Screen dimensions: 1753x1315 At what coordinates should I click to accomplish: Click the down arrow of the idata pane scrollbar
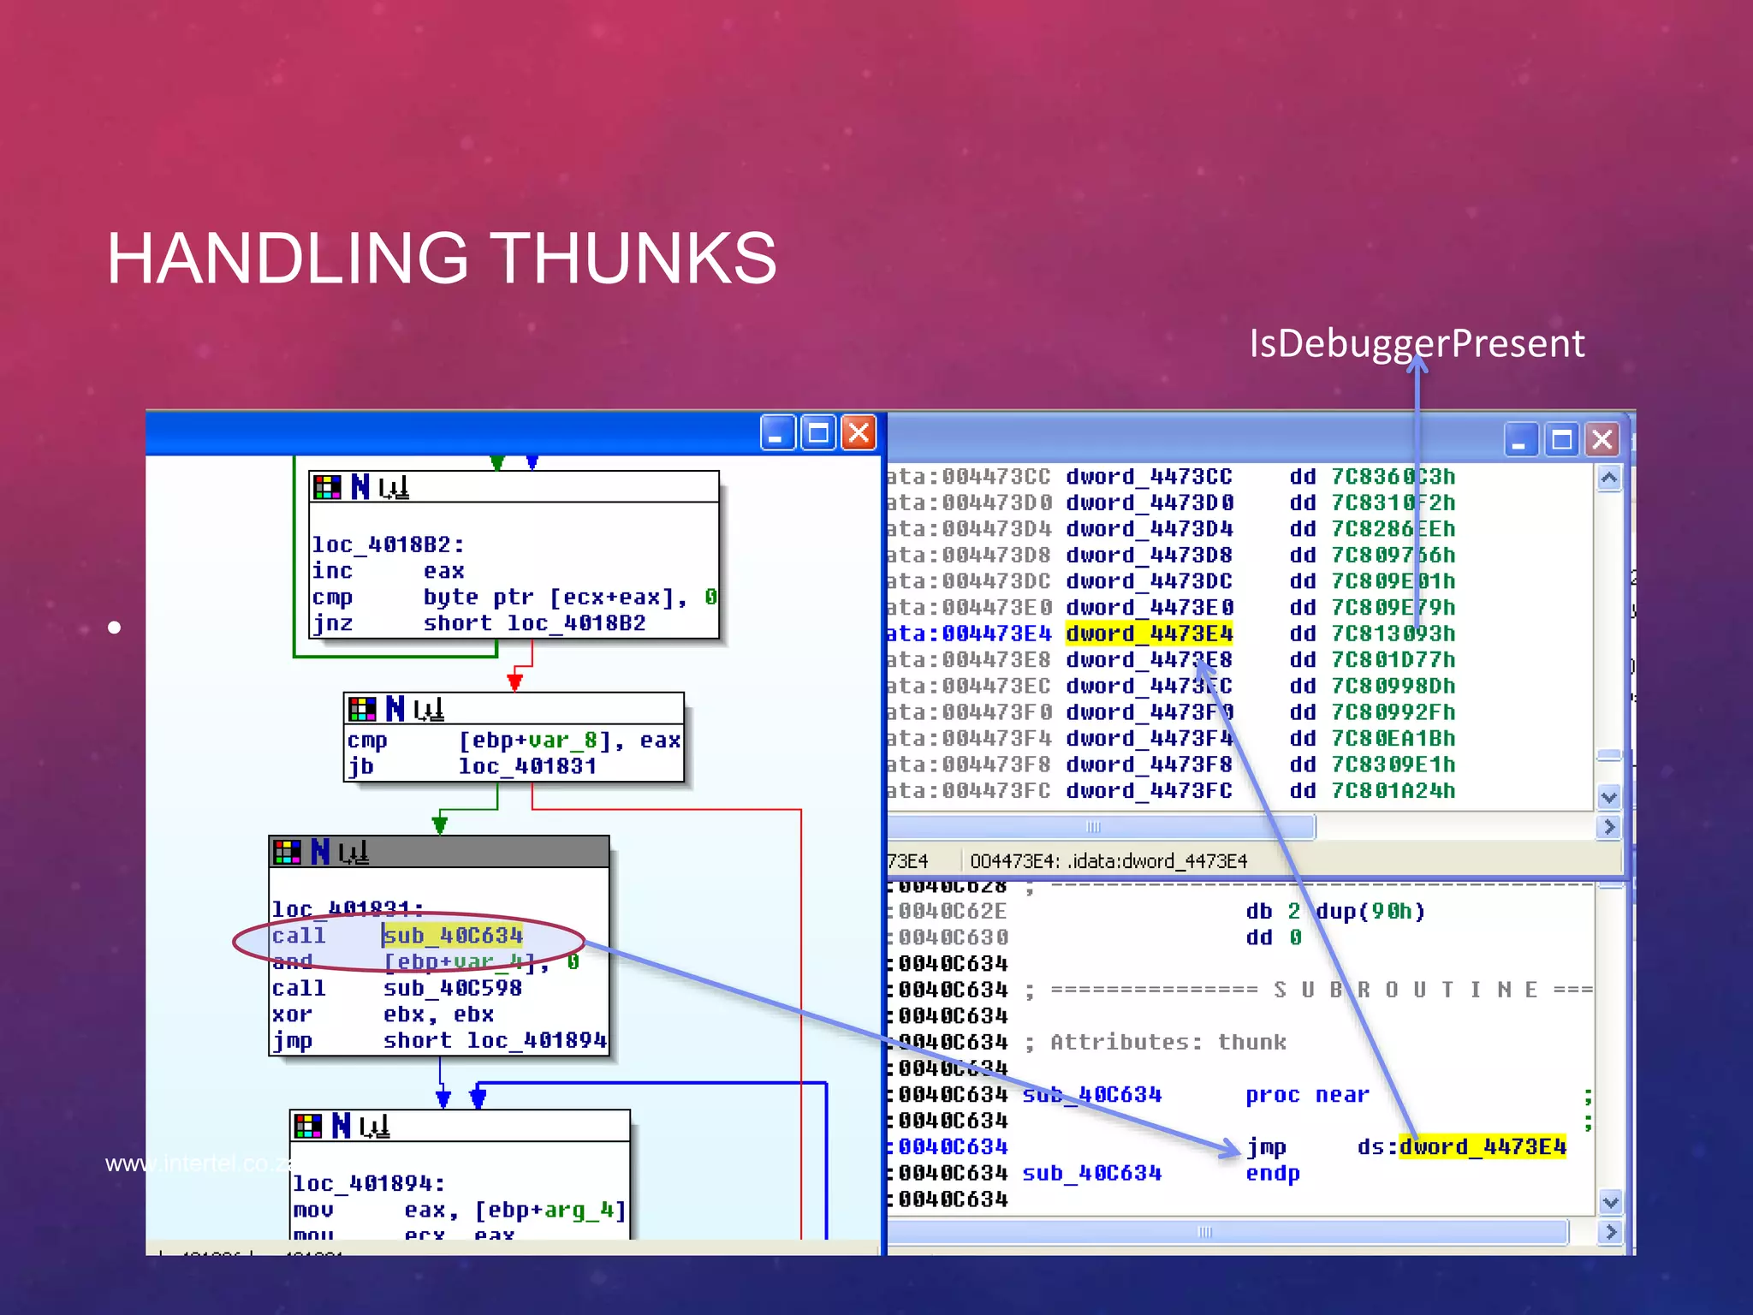[x=1609, y=797]
